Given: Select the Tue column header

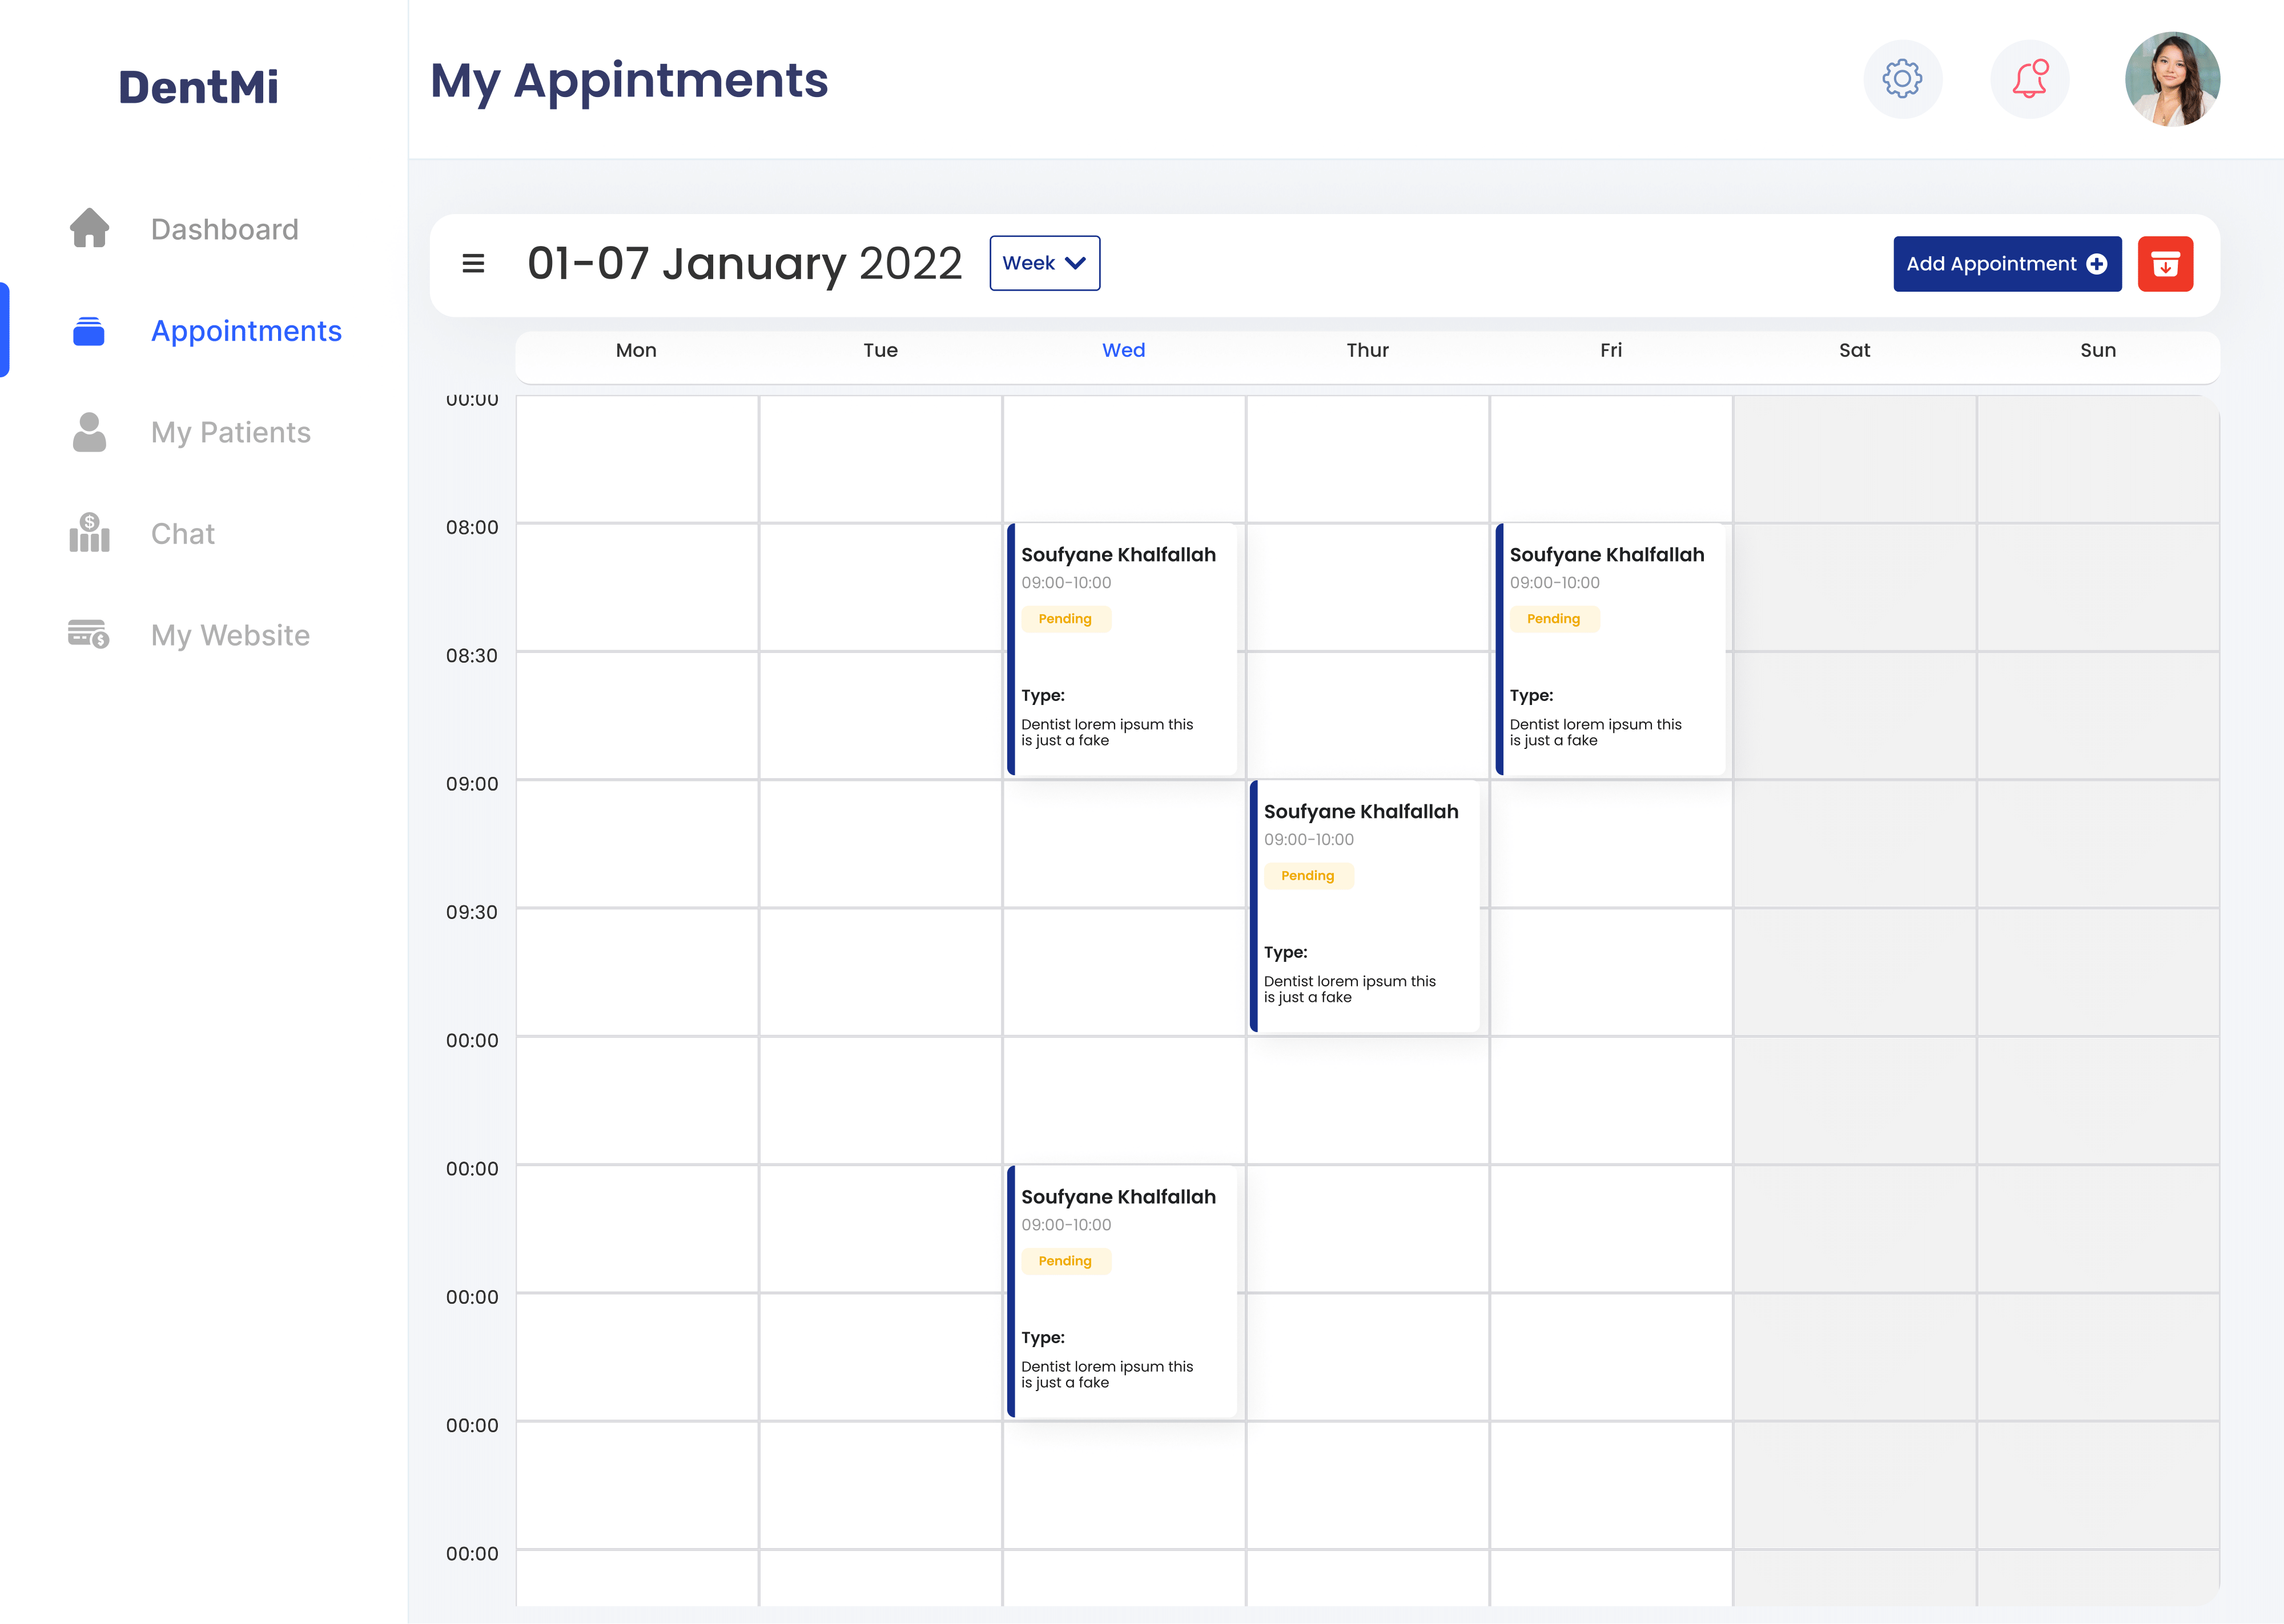Looking at the screenshot, I should point(880,350).
